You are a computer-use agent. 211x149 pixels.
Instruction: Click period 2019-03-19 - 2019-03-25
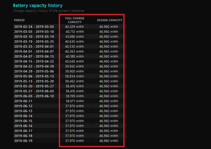click(x=34, y=42)
